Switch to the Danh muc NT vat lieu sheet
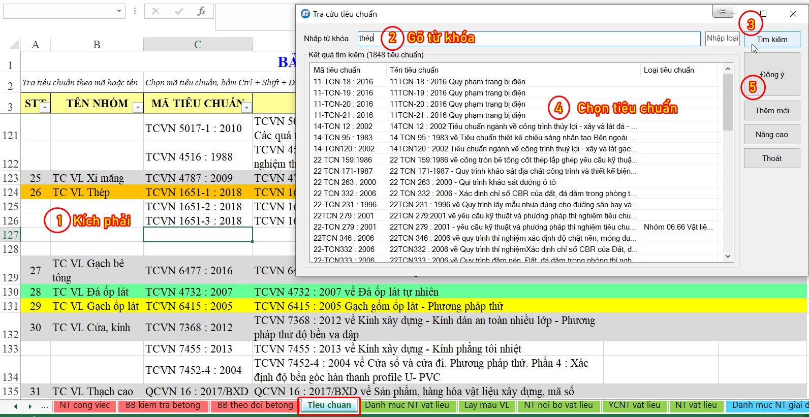 (x=407, y=405)
